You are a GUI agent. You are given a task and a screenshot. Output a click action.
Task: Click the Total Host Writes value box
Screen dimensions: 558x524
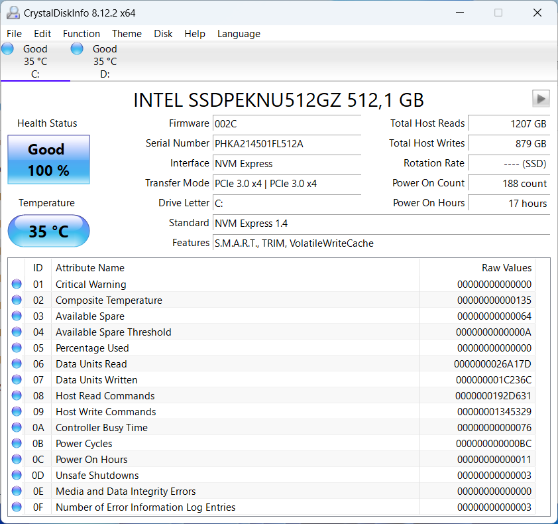pyautogui.click(x=509, y=144)
